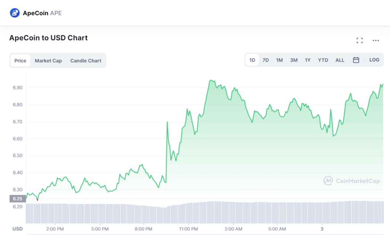
Task: Select the 3M time range
Action: [x=294, y=60]
